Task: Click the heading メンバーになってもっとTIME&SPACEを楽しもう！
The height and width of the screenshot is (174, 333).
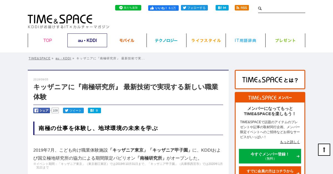Action: point(270,111)
